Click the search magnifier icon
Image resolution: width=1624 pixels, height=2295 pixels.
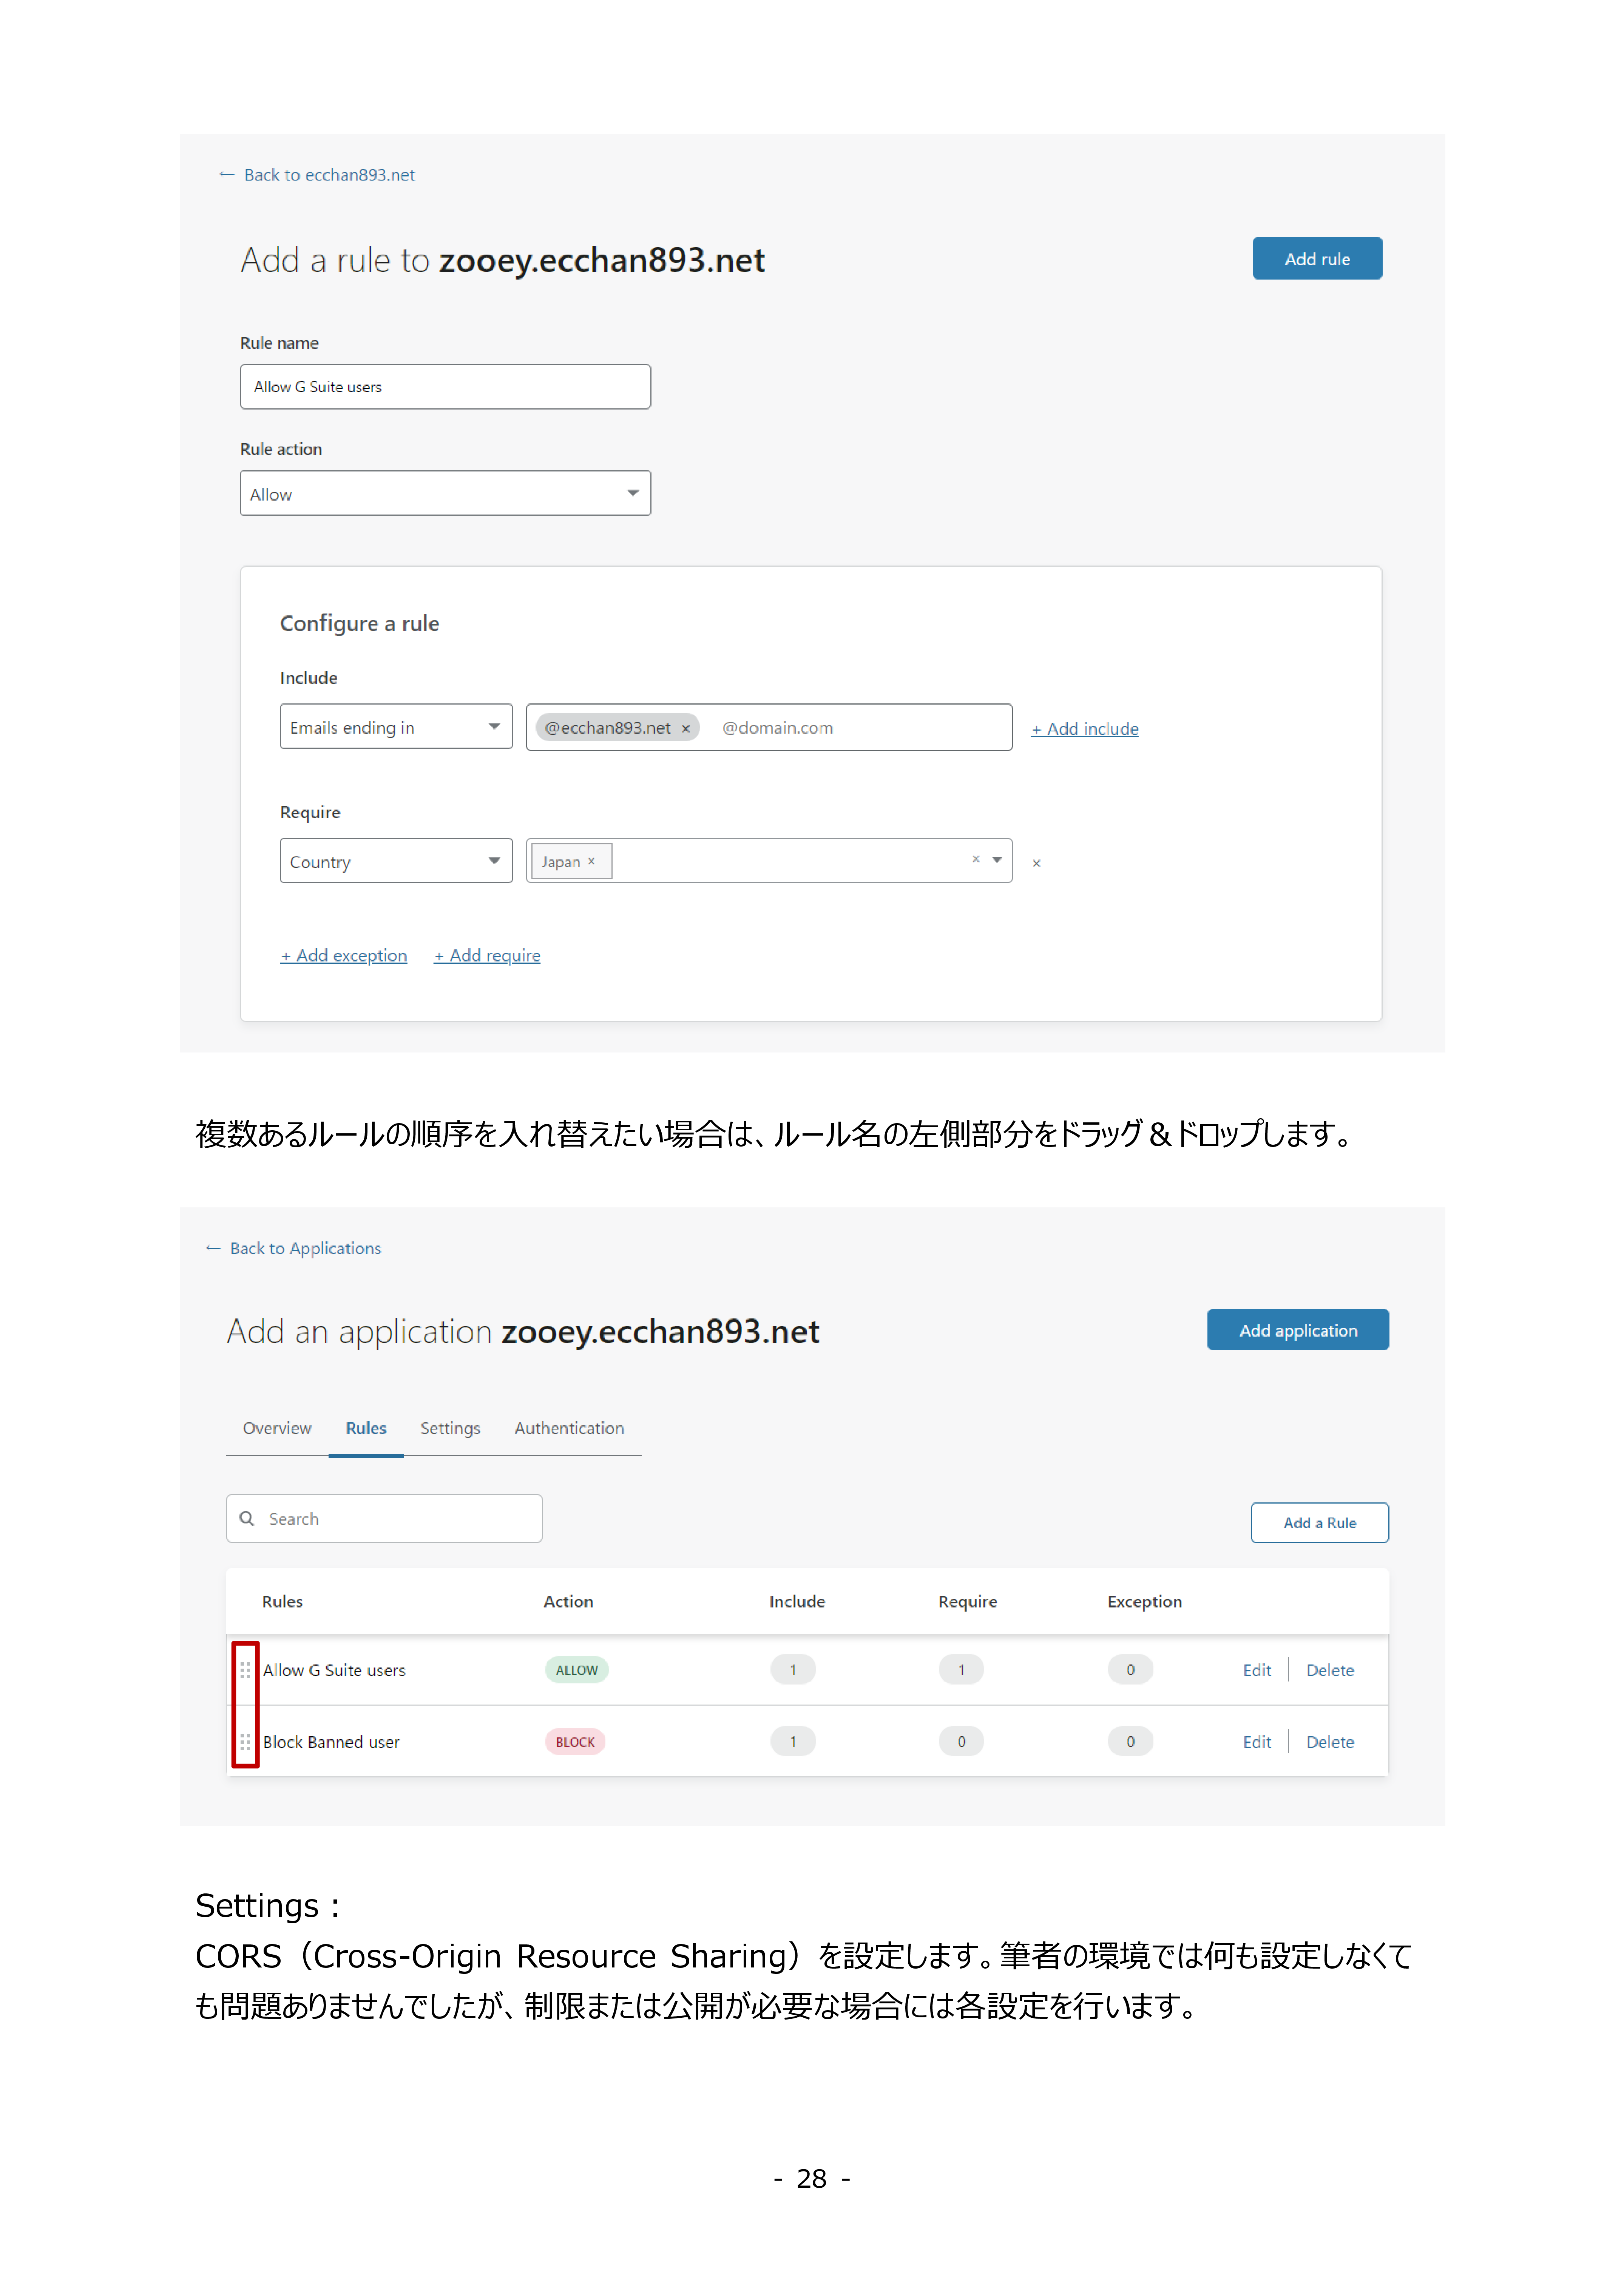247,1519
